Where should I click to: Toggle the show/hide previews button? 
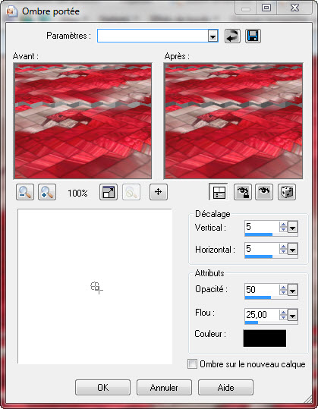(x=219, y=192)
